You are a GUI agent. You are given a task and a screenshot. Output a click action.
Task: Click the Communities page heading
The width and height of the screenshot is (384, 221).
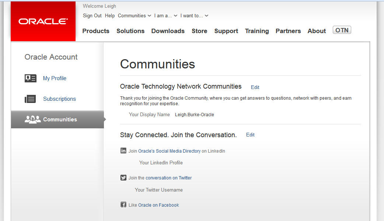(x=157, y=64)
